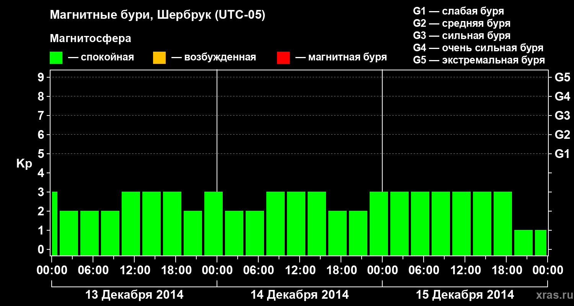Click the right-axis 'G2' label
Screen dimensions: 574x306
click(562, 135)
